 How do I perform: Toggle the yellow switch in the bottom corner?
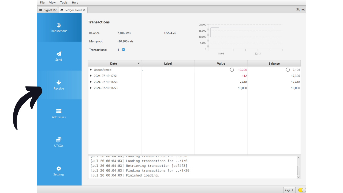(301, 190)
